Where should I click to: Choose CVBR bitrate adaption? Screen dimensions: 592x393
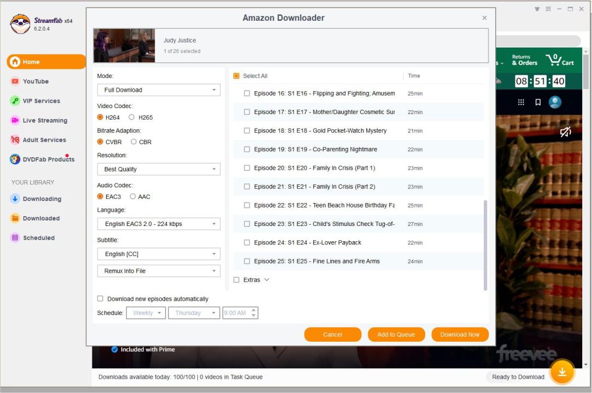pyautogui.click(x=100, y=142)
